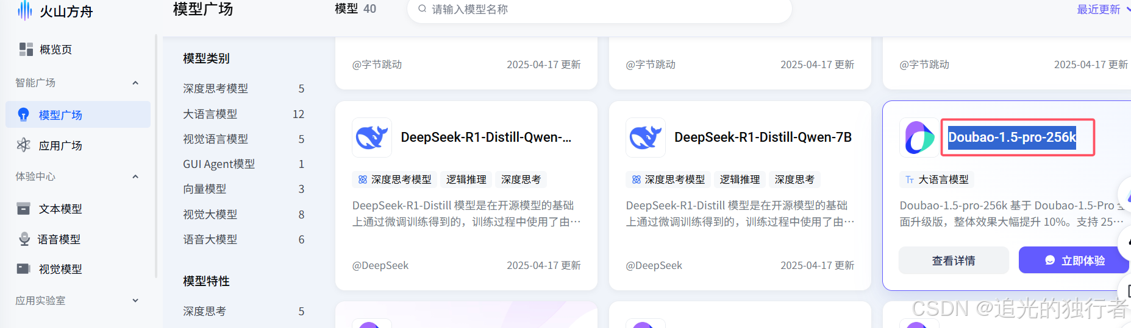Filter by 语音大模型 category
This screenshot has height=328, width=1131.
pyautogui.click(x=244, y=239)
